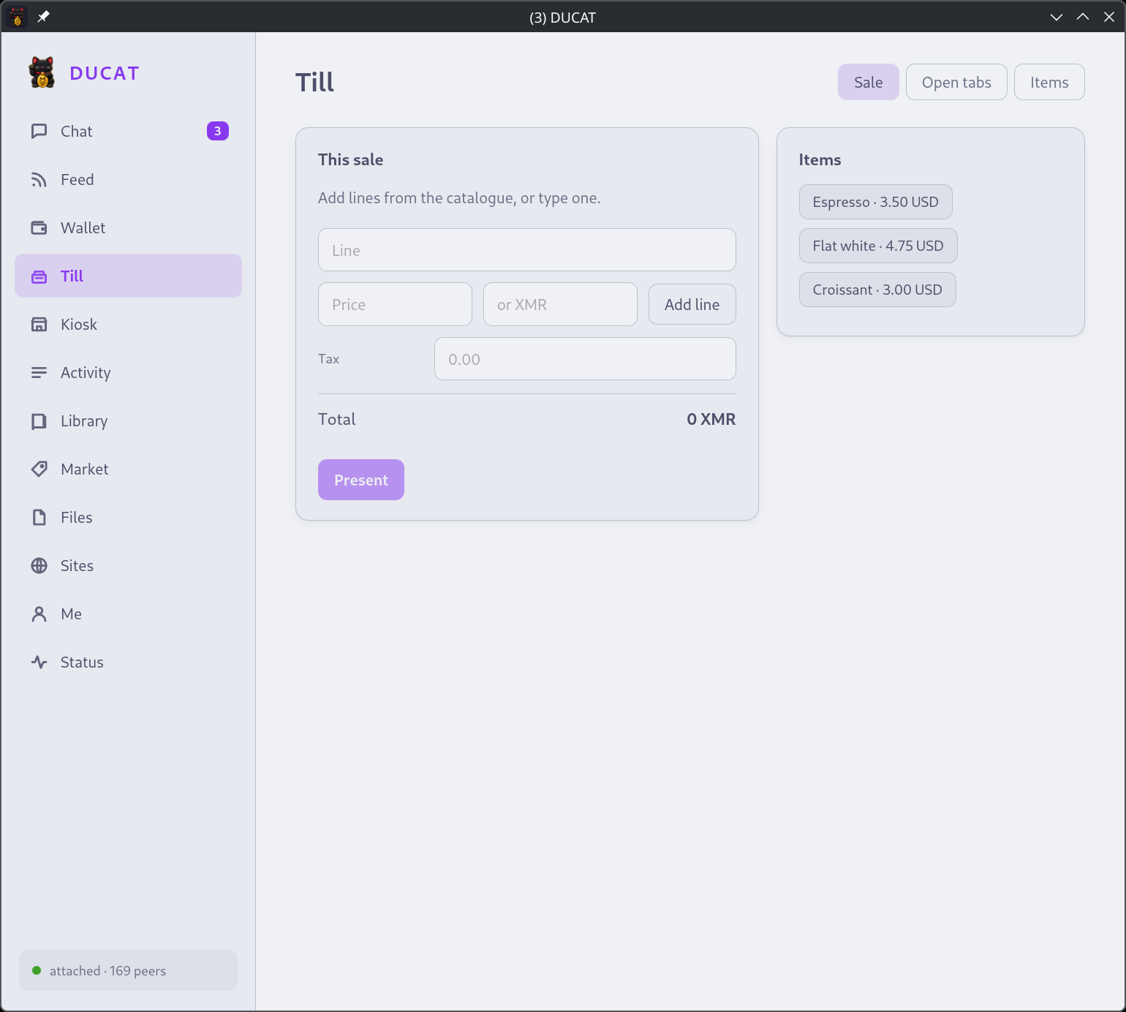Viewport: 1126px width, 1012px height.
Task: Click the Library book icon
Action: [39, 421]
